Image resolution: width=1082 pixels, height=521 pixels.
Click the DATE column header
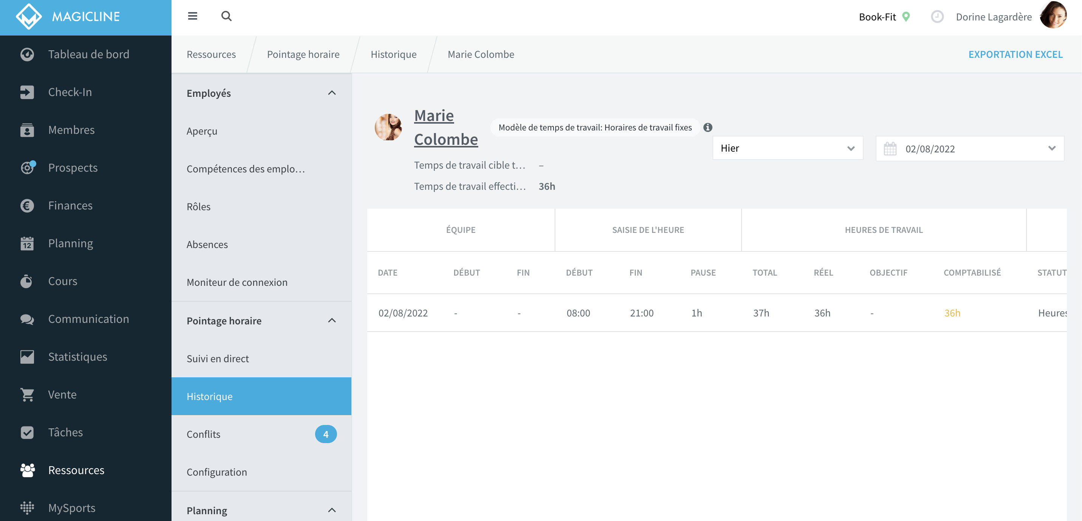(x=387, y=273)
